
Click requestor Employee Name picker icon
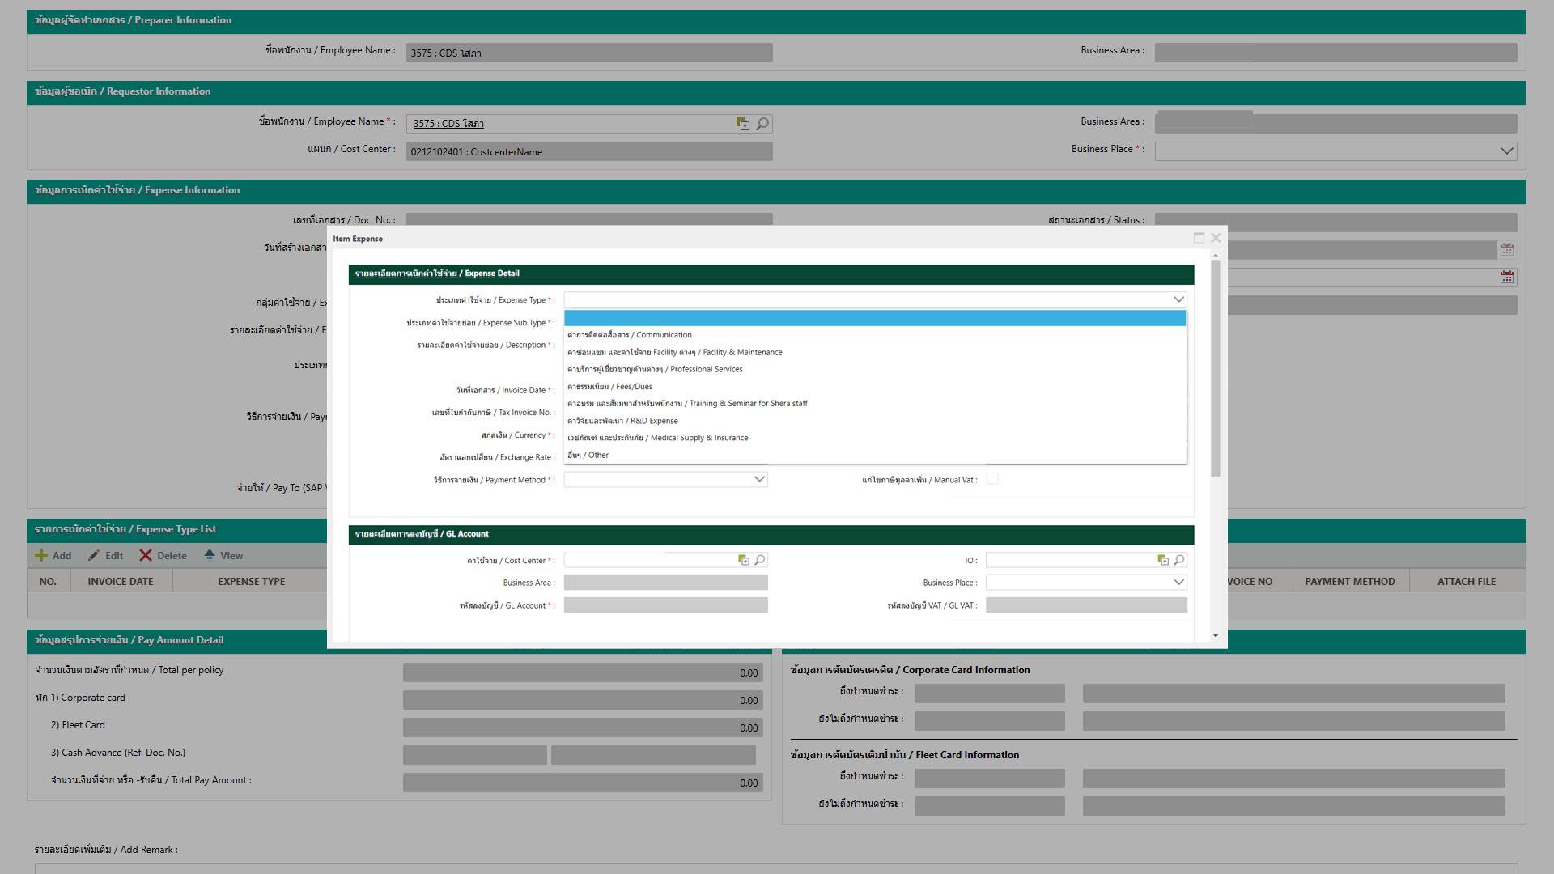(743, 124)
